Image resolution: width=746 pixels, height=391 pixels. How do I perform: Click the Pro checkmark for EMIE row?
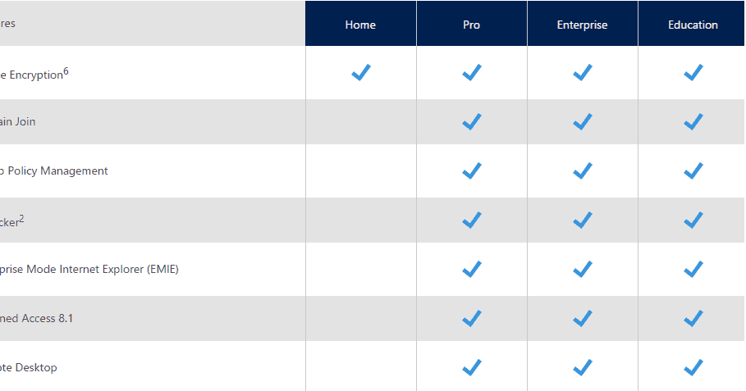tap(472, 269)
